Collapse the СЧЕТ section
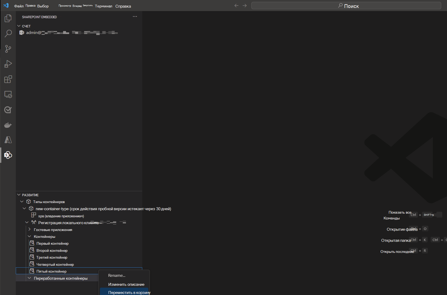447x295 pixels. coord(19,26)
